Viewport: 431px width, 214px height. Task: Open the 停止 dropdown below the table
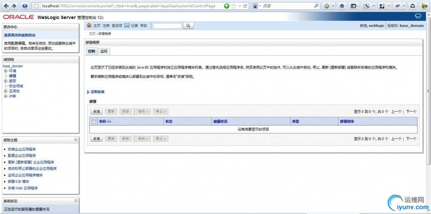pos(161,139)
